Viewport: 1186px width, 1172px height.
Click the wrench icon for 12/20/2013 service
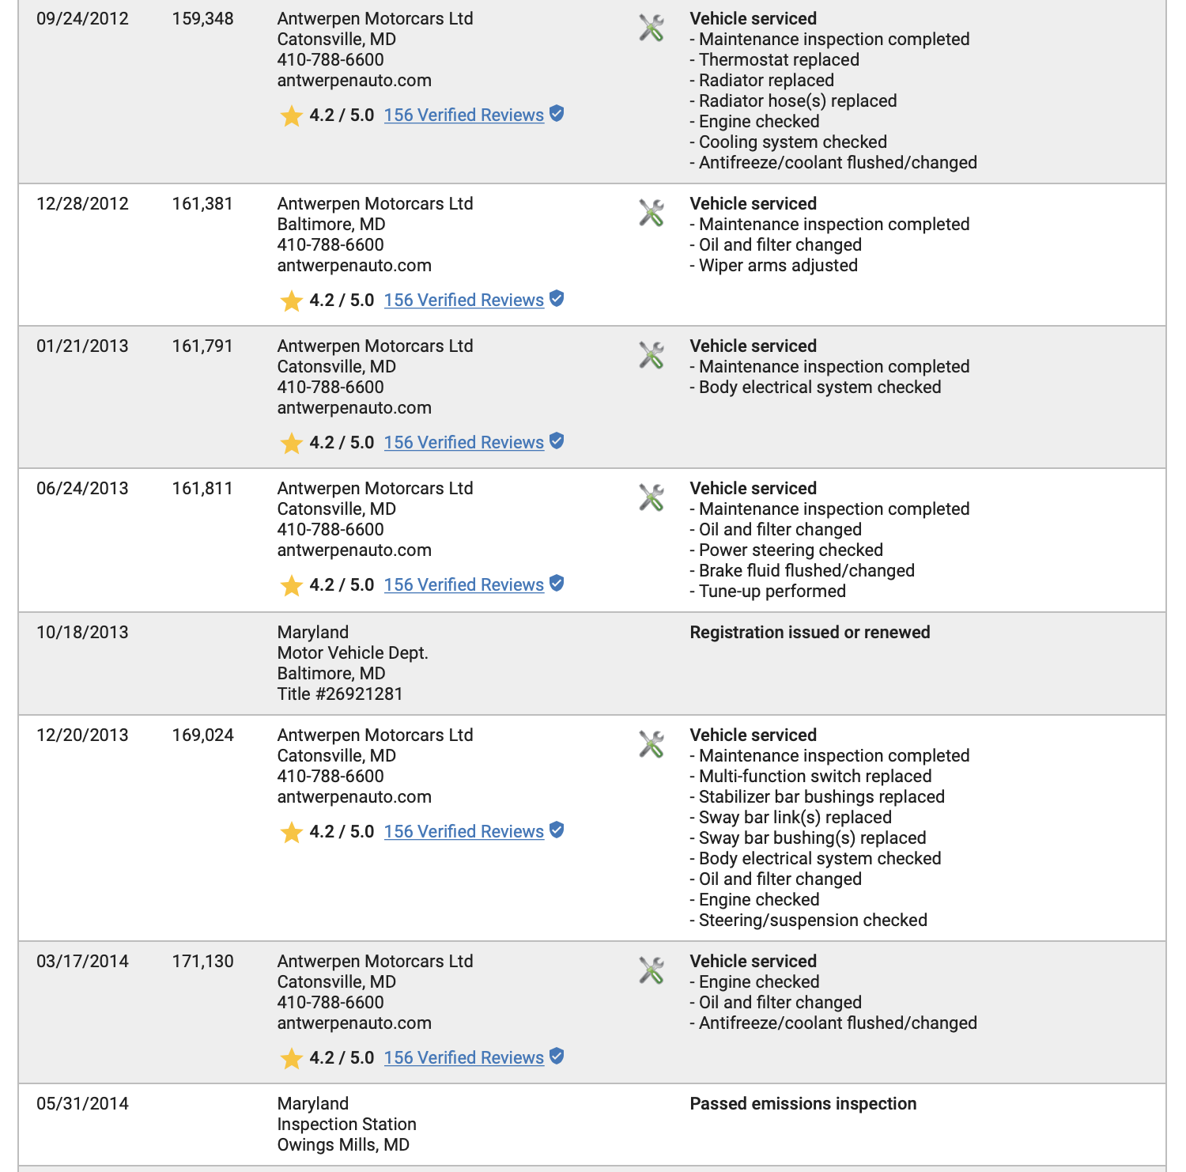tap(652, 744)
